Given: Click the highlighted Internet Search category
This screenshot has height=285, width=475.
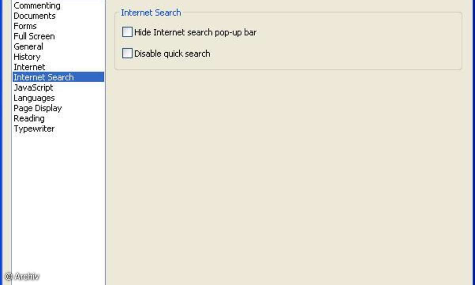Looking at the screenshot, I should [58, 77].
